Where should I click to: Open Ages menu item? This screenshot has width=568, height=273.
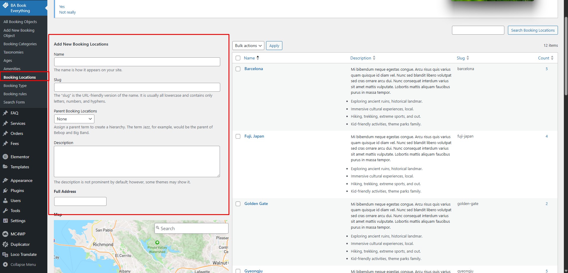click(8, 60)
